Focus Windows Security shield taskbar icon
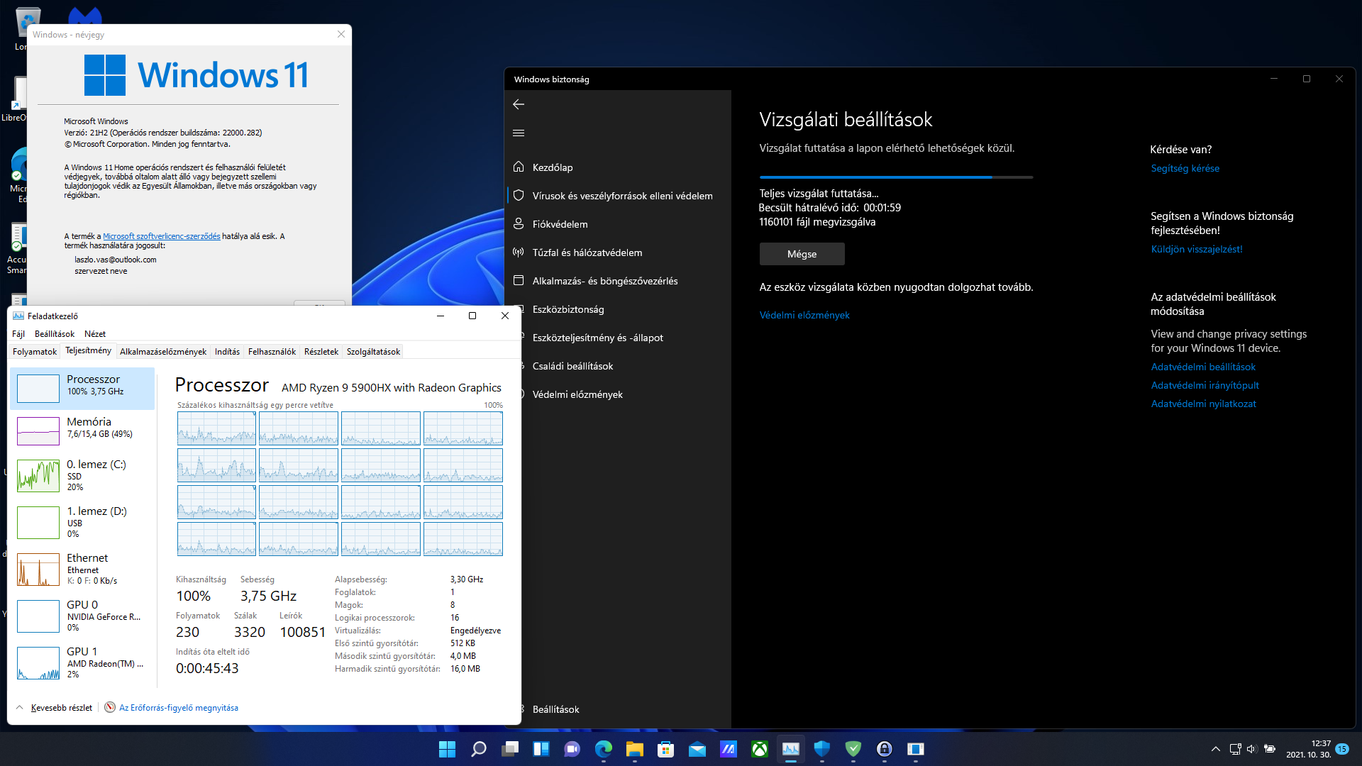 (822, 749)
